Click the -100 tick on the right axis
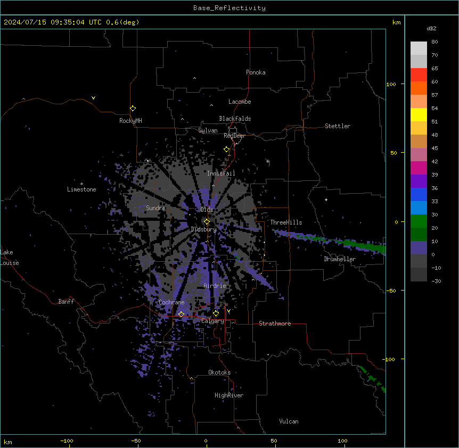This screenshot has width=459, height=448. pos(389,359)
